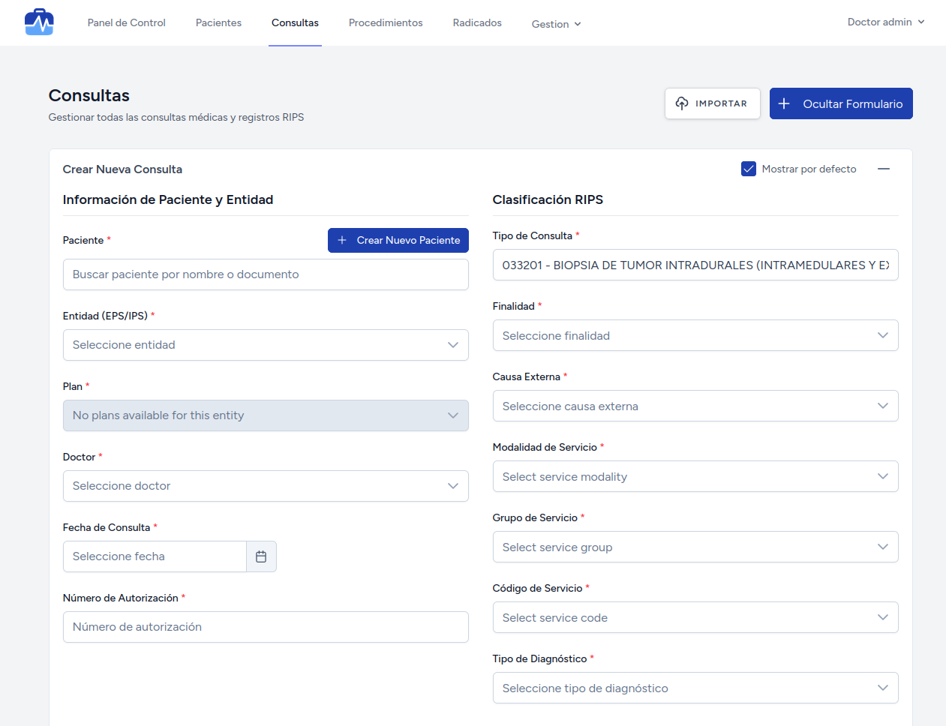Expand the Modalidad de Servicio selector

695,477
